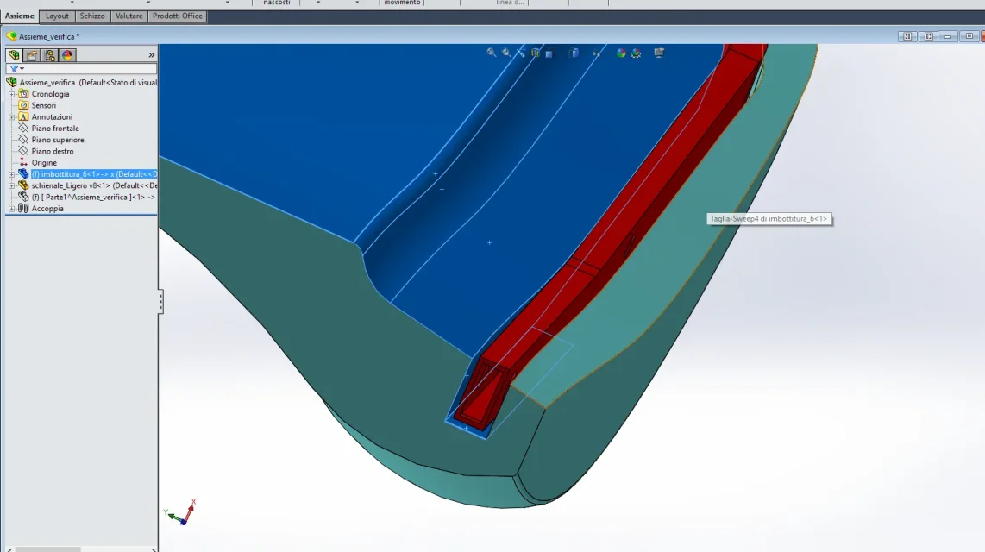Open the View Settings monitor icon

tap(658, 53)
